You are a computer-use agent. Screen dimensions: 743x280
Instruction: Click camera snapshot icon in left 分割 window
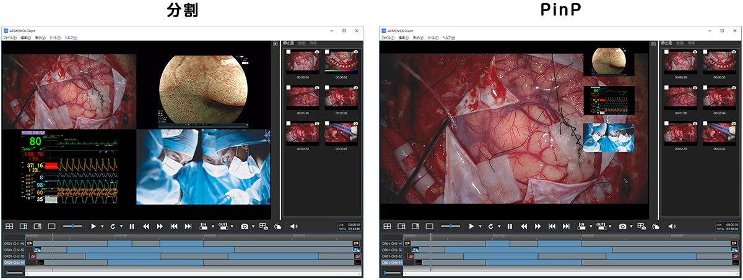(245, 227)
